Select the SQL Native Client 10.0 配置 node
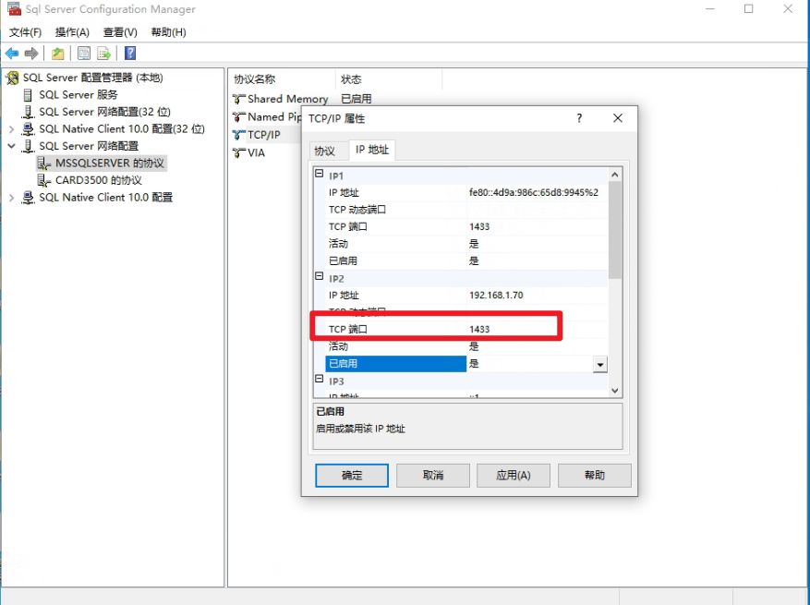 pyautogui.click(x=106, y=198)
